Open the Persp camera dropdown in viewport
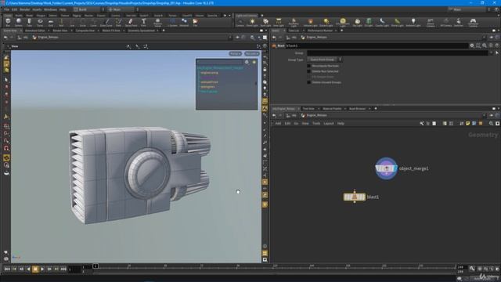501x282 pixels. pyautogui.click(x=235, y=53)
